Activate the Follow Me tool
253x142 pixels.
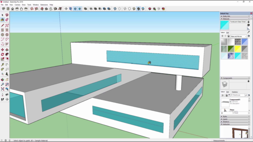[7, 54]
